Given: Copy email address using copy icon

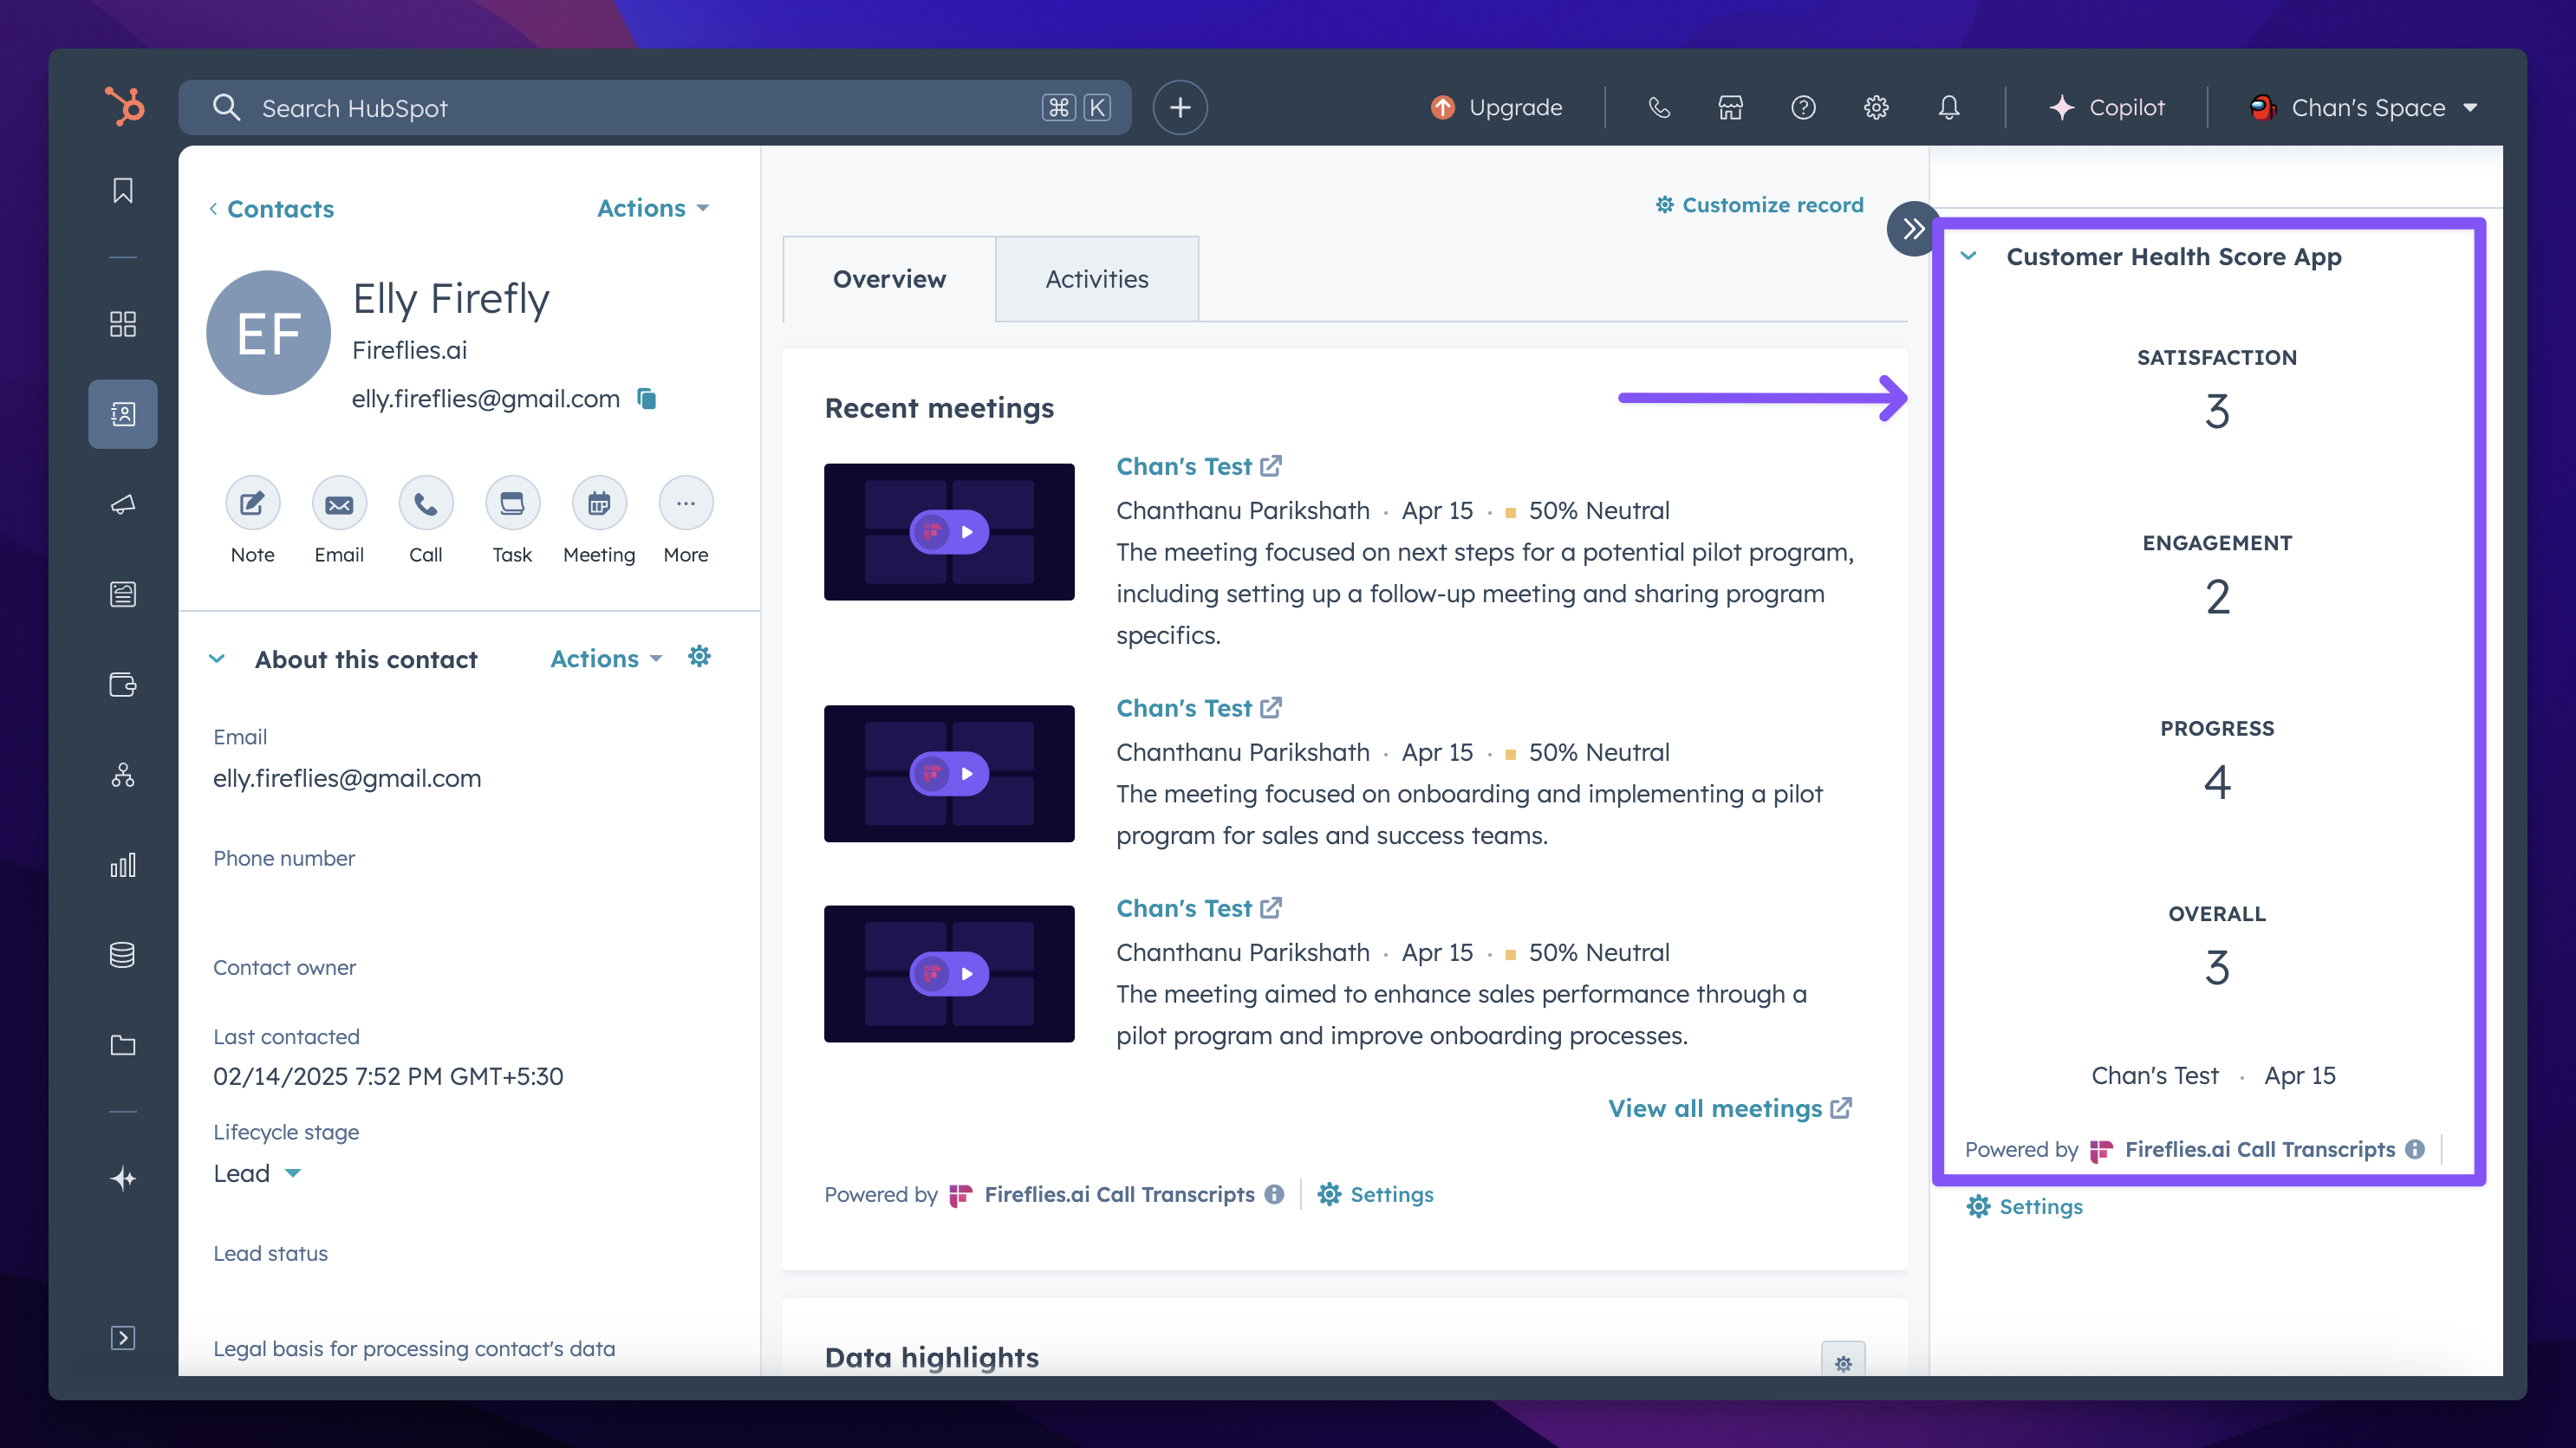Looking at the screenshot, I should (x=647, y=399).
